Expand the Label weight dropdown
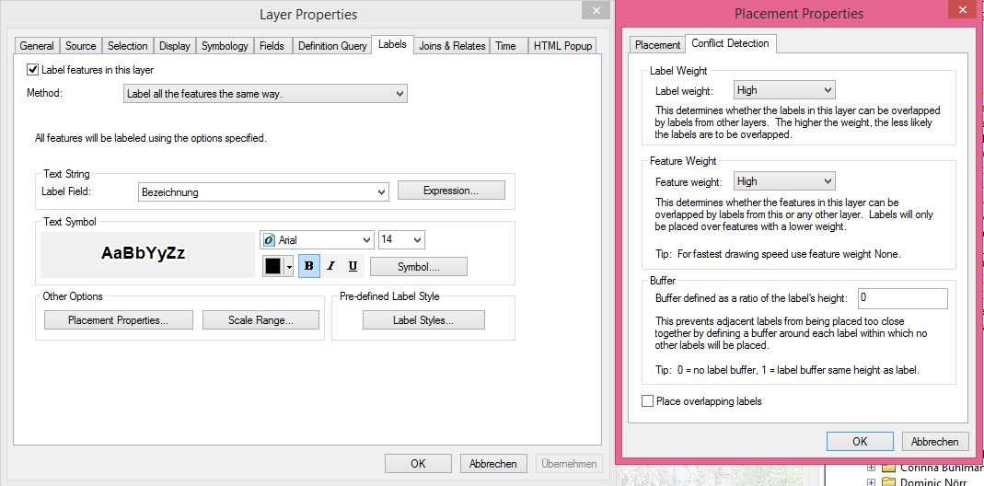Viewport: 984px width, 486px height. pos(784,90)
